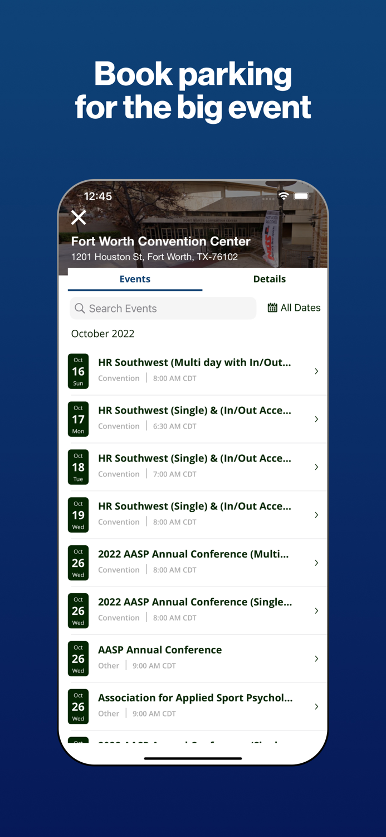Open the All Dates filter
This screenshot has width=386, height=837.
pyautogui.click(x=294, y=308)
